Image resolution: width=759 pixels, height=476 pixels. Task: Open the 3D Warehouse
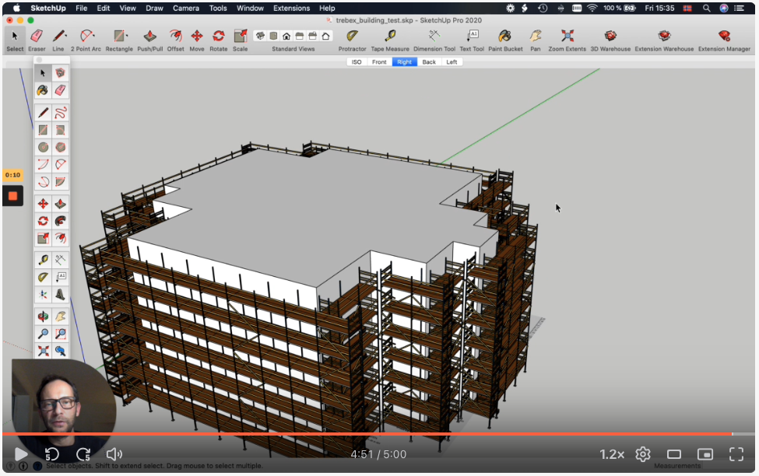[x=610, y=40]
